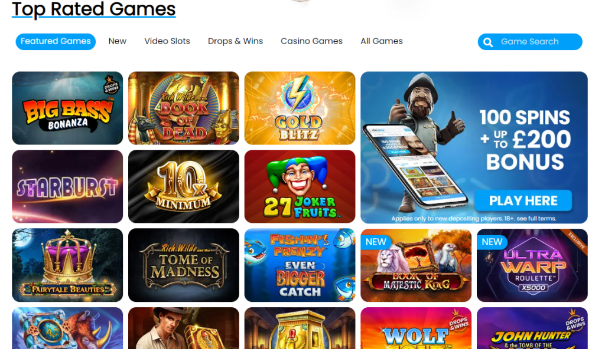Screen dimensions: 605x349
Task: Launch 27 Joker Fruits game
Action: (300, 186)
